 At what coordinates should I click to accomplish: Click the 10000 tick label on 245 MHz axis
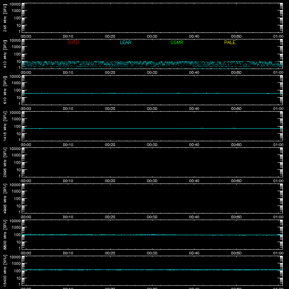[15, 4]
